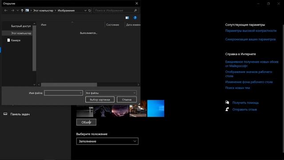Image resolution: width=284 pixels, height=160 pixels.
Task: Click the send feedback person icon
Action: (x=227, y=109)
